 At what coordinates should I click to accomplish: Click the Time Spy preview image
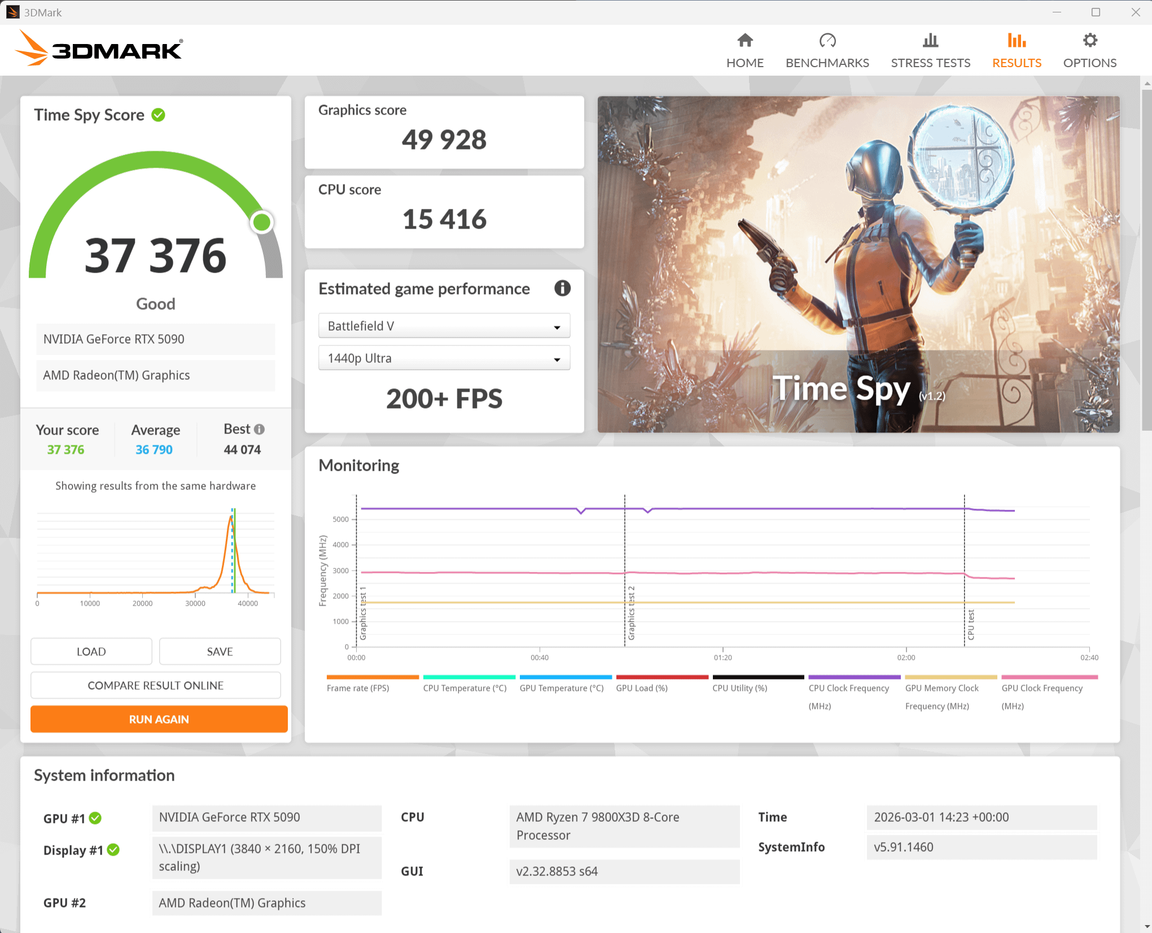click(858, 264)
